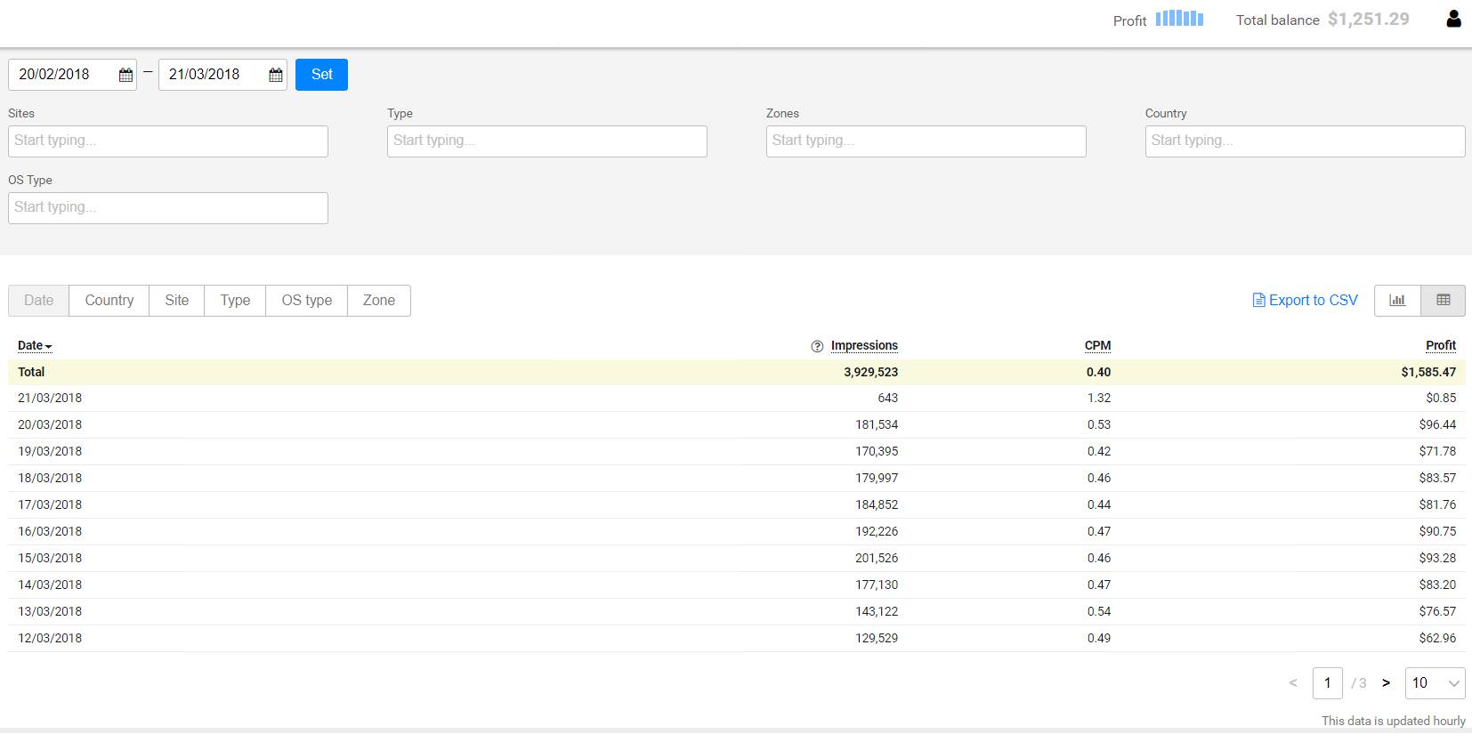
Task: Select the OS type grouping tab
Action: (306, 301)
